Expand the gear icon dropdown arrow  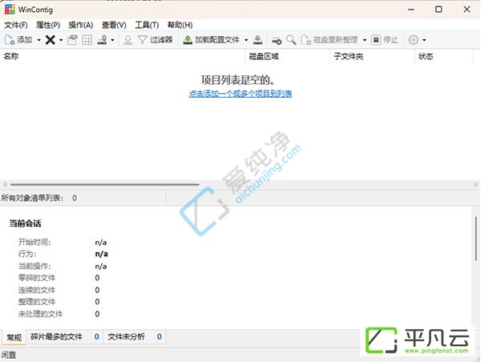coord(424,40)
